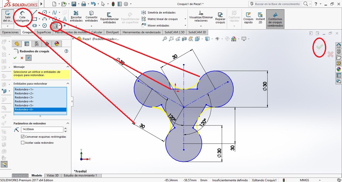Click the Salir del croquis exit sketch button
The image size is (342, 182).
click(8, 17)
